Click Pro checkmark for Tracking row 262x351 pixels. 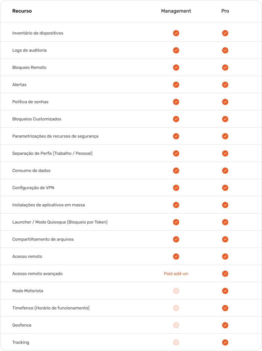(225, 342)
